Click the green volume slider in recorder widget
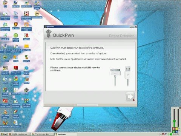Viewport: 181px width, 136px height. [x=174, y=121]
